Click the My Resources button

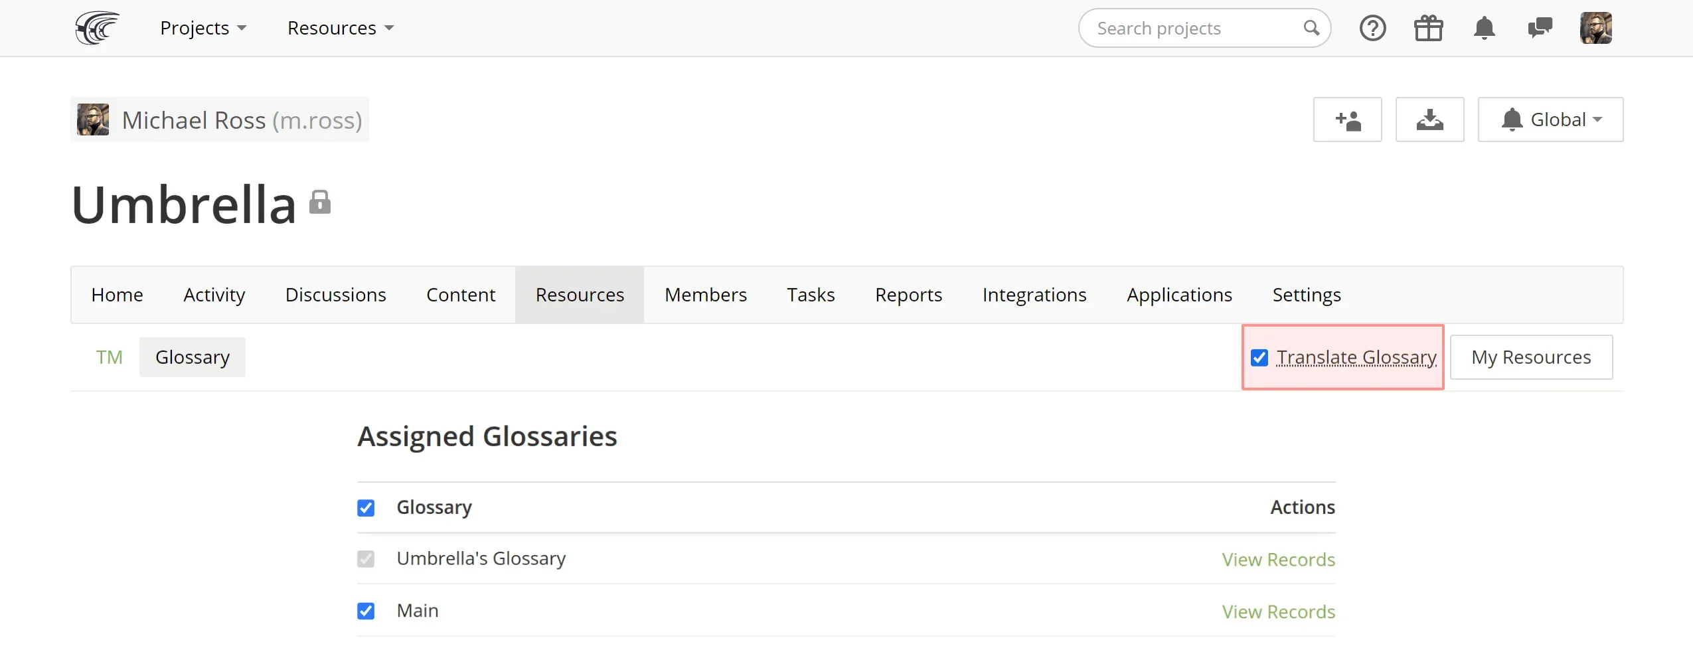pyautogui.click(x=1530, y=357)
